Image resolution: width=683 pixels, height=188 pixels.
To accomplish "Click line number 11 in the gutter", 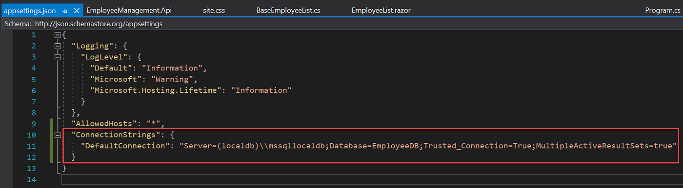I will pos(31,146).
